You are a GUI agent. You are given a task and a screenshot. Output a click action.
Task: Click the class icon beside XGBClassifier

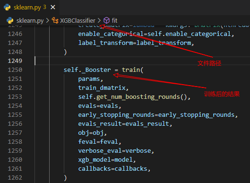55,21
